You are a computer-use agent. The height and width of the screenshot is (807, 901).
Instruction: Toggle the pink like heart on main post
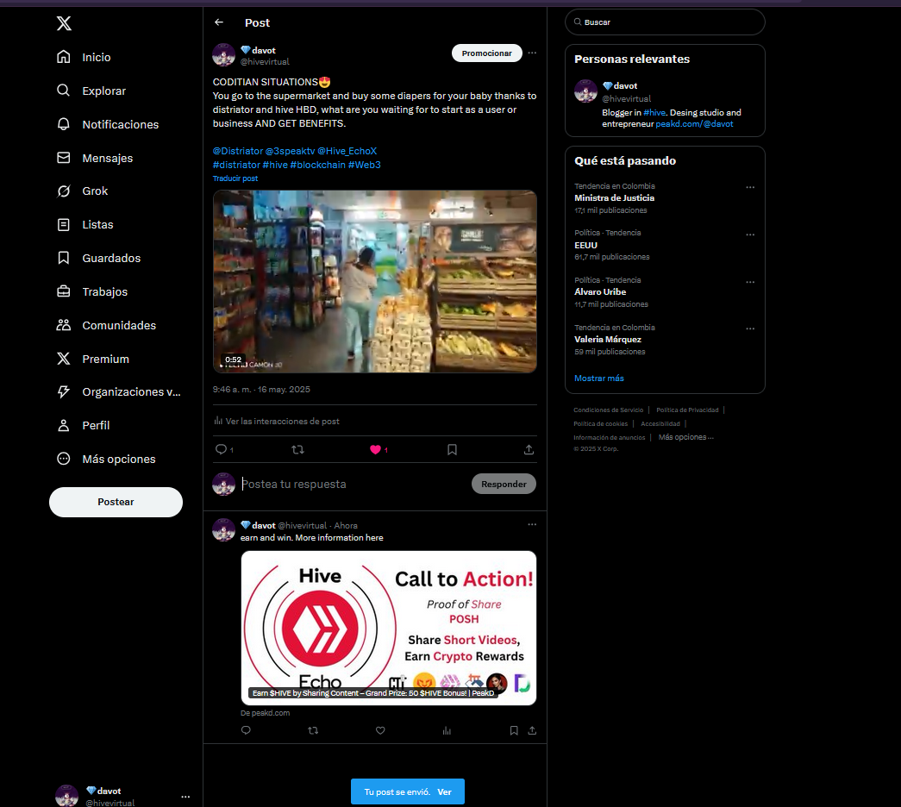375,449
